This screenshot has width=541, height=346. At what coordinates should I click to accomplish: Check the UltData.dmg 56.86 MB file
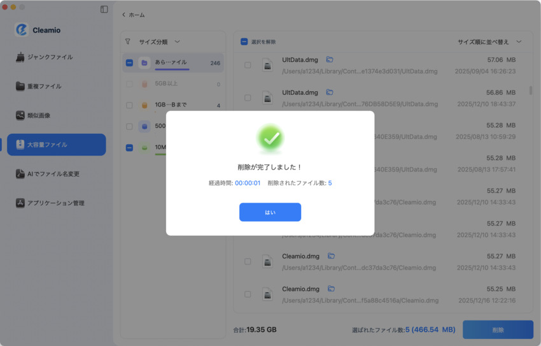click(x=248, y=97)
